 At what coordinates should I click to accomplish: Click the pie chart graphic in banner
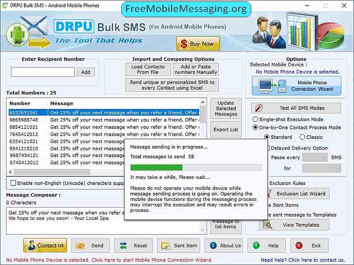[330, 35]
